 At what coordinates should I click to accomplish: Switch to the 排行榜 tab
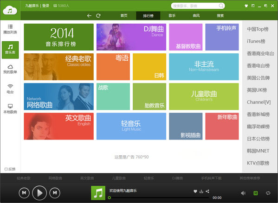pyautogui.click(x=148, y=16)
